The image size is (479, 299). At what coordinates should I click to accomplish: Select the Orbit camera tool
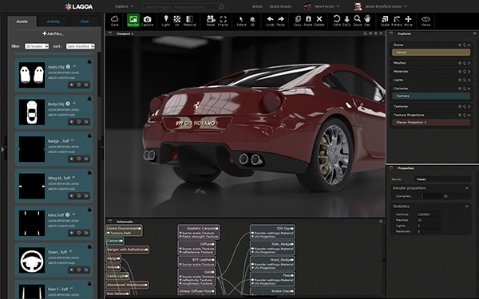tap(337, 21)
